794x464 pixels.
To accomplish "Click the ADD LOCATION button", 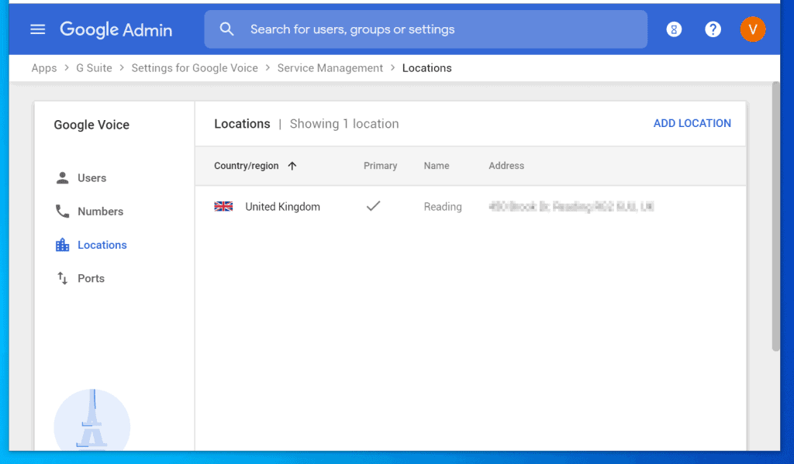I will (x=692, y=123).
